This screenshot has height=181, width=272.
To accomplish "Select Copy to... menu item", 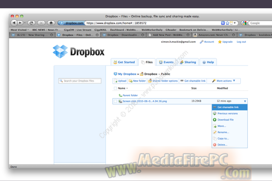I will tap(230, 138).
